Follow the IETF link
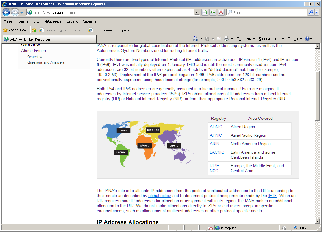322x232 pixels. coord(272,196)
